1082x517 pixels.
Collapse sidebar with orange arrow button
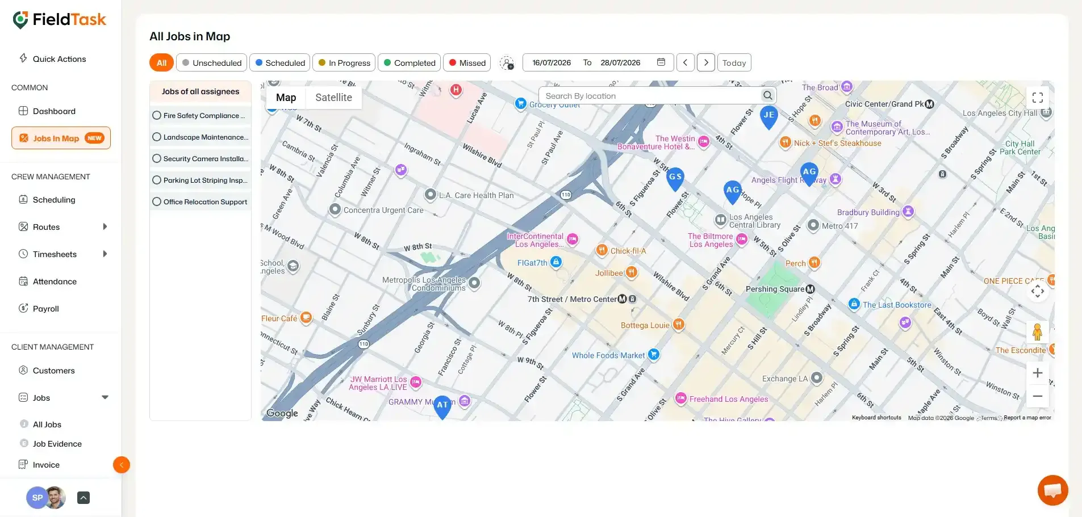pos(122,465)
